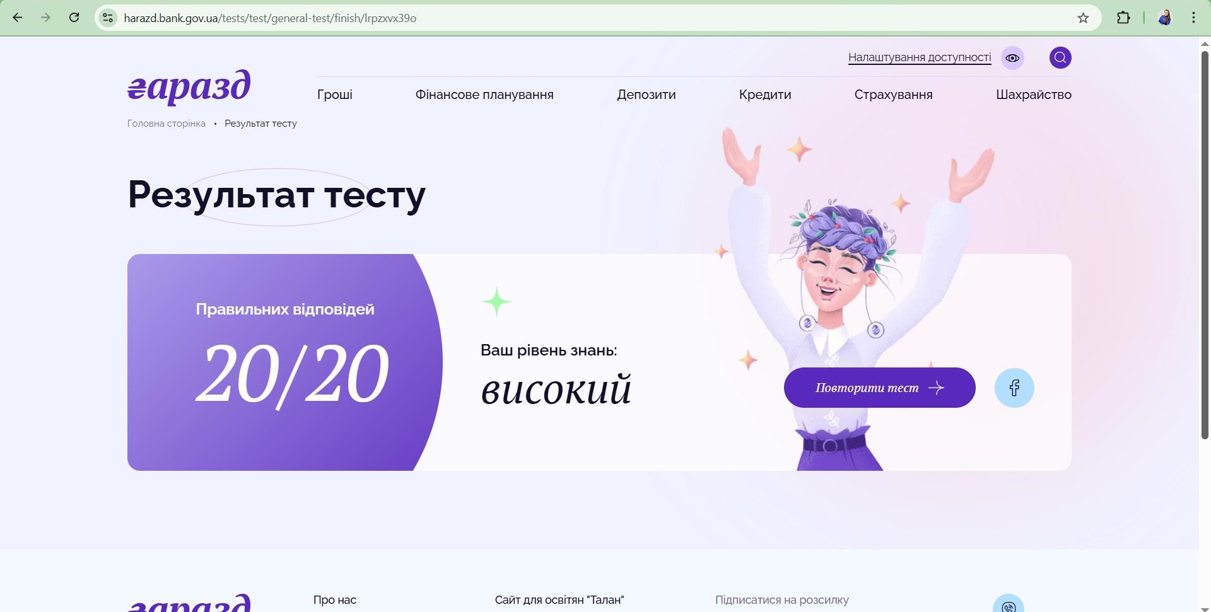
Task: Select the Шахрайство menu item
Action: coord(1034,95)
